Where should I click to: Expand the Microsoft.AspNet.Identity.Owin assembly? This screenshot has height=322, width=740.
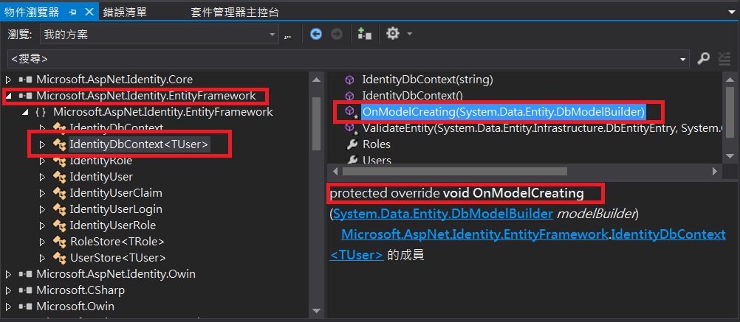click(x=8, y=274)
